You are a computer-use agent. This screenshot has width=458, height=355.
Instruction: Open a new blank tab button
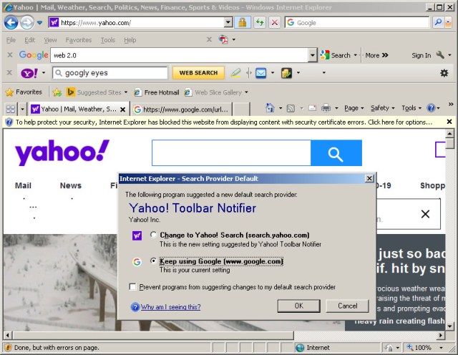[x=241, y=110]
